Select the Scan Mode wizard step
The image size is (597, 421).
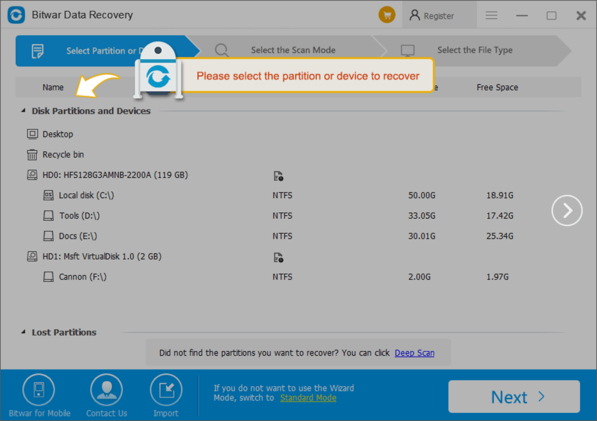coord(293,50)
